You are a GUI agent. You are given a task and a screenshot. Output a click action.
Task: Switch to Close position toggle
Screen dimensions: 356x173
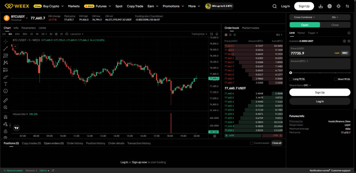click(x=335, y=25)
